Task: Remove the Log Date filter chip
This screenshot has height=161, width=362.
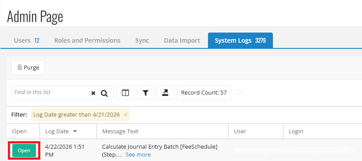Action: click(125, 115)
